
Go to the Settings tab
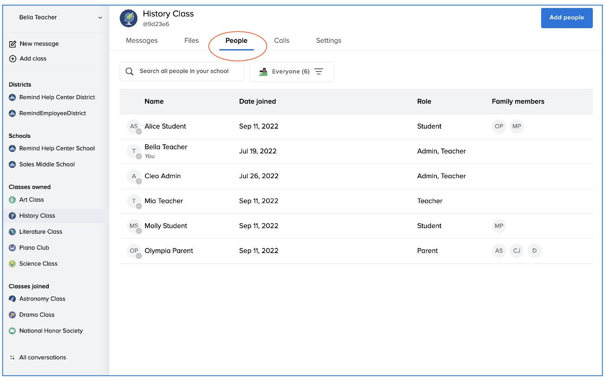click(x=329, y=41)
